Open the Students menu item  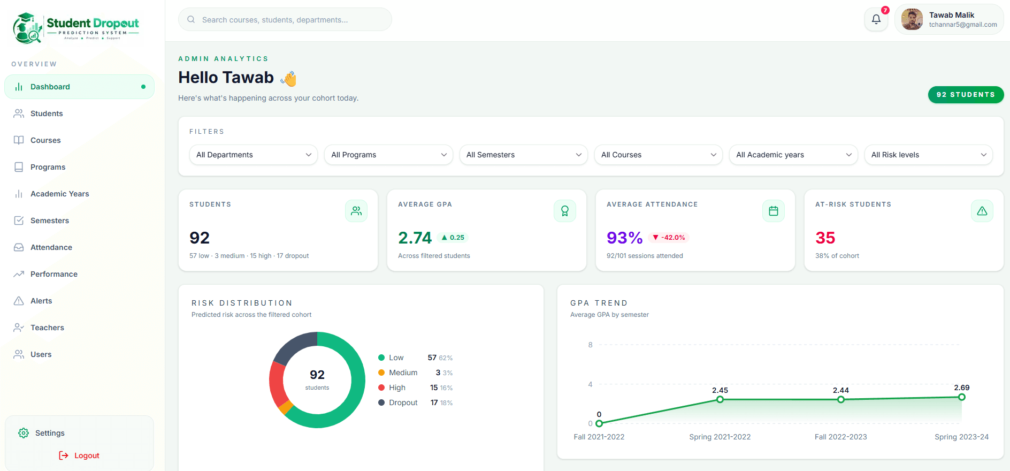click(79, 113)
